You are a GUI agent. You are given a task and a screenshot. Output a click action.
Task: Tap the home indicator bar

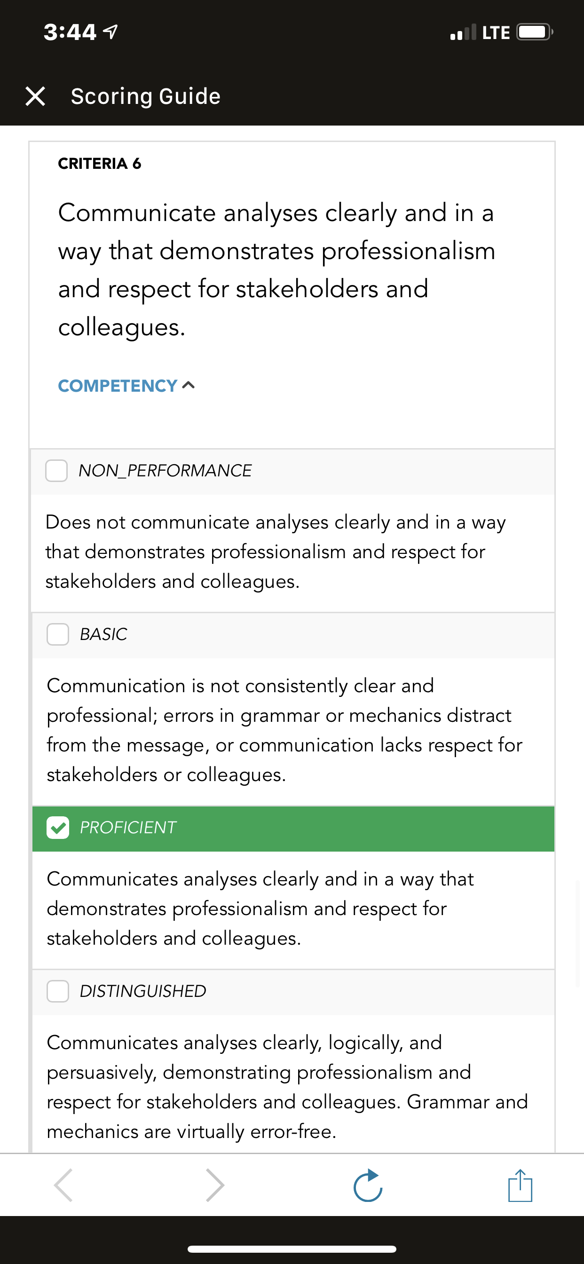coord(292,1249)
